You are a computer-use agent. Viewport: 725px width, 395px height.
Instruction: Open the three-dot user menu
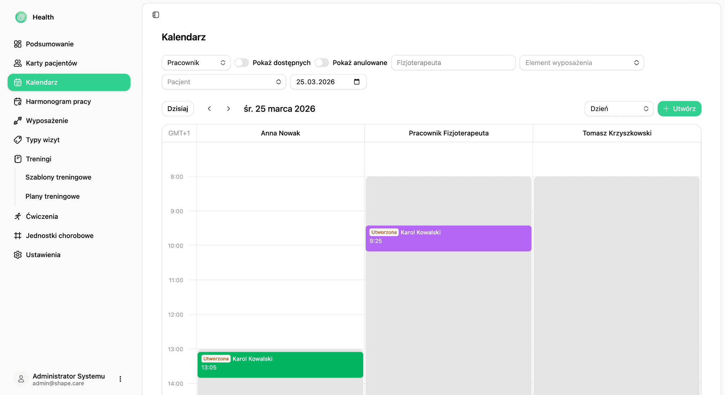[x=120, y=379]
